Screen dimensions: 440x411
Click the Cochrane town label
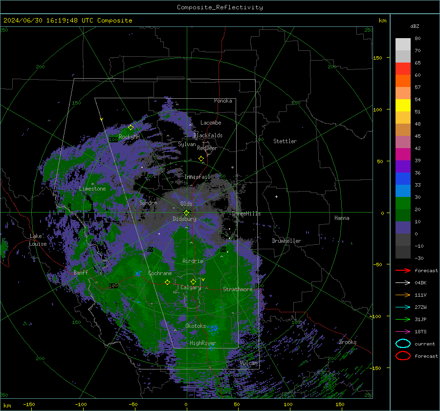tap(160, 273)
